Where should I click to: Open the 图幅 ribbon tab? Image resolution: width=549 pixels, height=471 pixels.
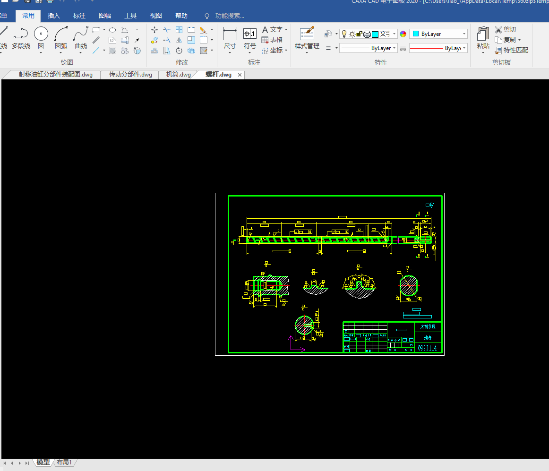(x=105, y=16)
